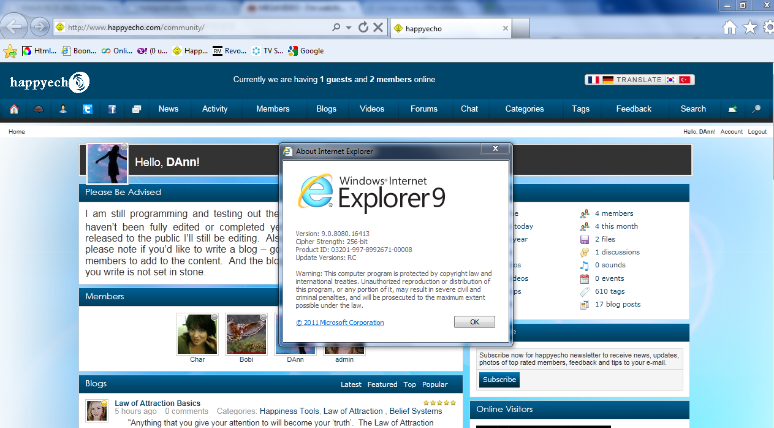This screenshot has height=428, width=774.
Task: Click the magnifying glass icon in site nav
Action: 757,109
